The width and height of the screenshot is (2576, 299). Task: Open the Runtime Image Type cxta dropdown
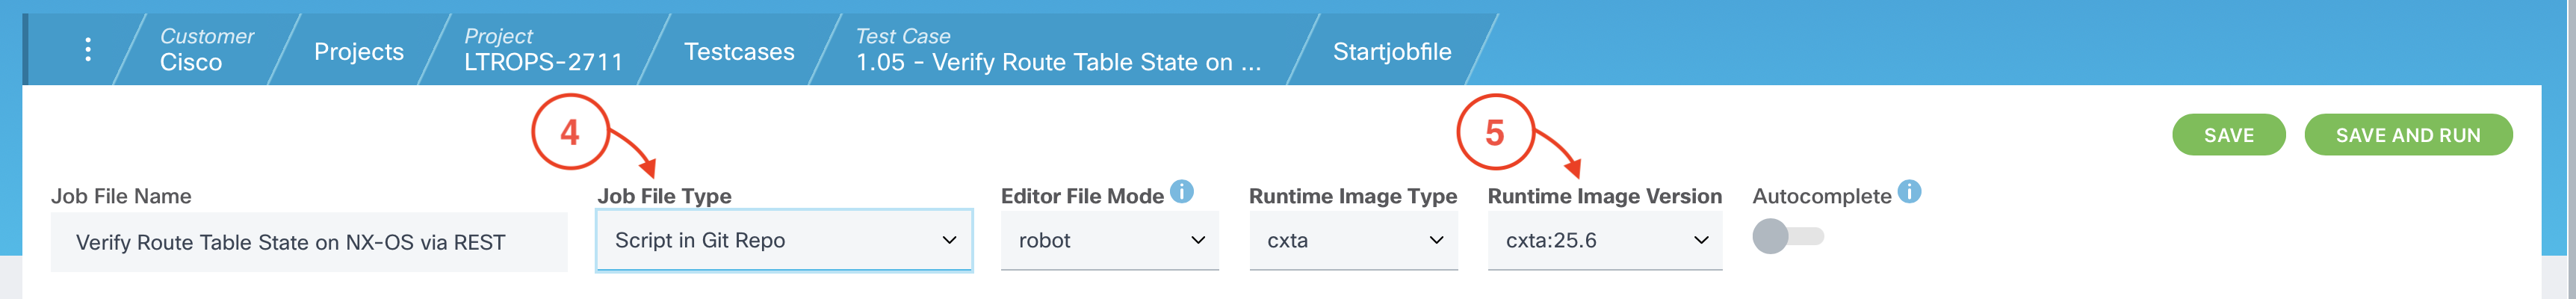(x=1353, y=240)
